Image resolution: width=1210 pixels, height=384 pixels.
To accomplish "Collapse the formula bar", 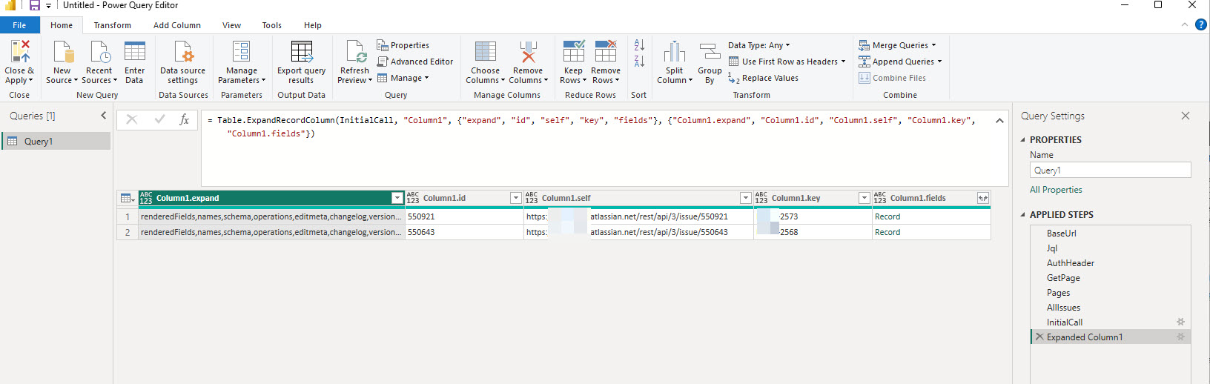I will [999, 120].
